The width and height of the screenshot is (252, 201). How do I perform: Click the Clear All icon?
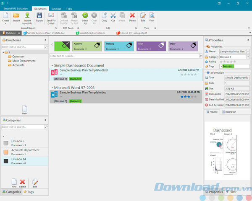[x=94, y=15]
